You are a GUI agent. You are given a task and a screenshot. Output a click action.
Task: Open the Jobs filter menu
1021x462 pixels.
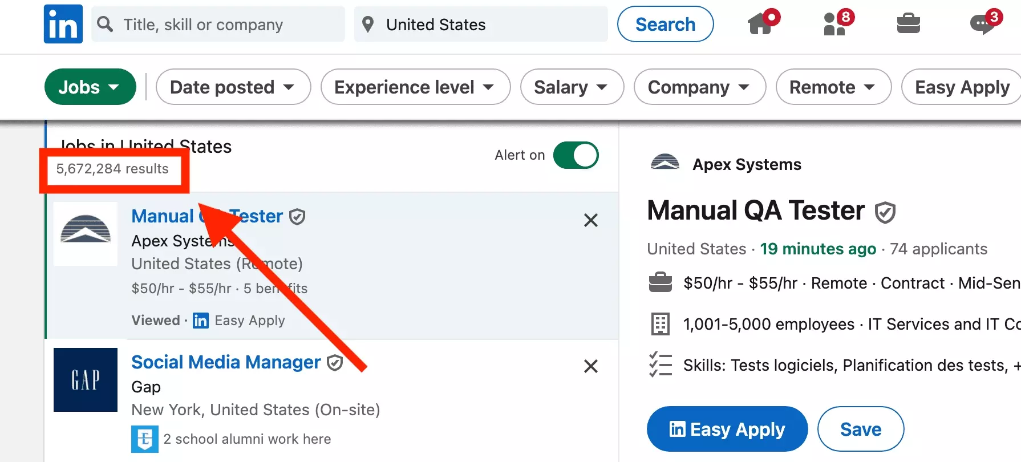pos(90,87)
